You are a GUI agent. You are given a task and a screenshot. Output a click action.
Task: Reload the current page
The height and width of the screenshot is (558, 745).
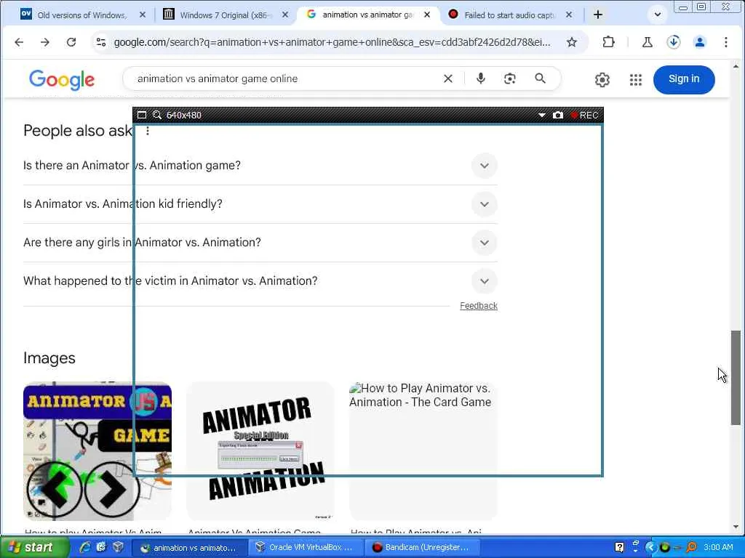coord(71,42)
